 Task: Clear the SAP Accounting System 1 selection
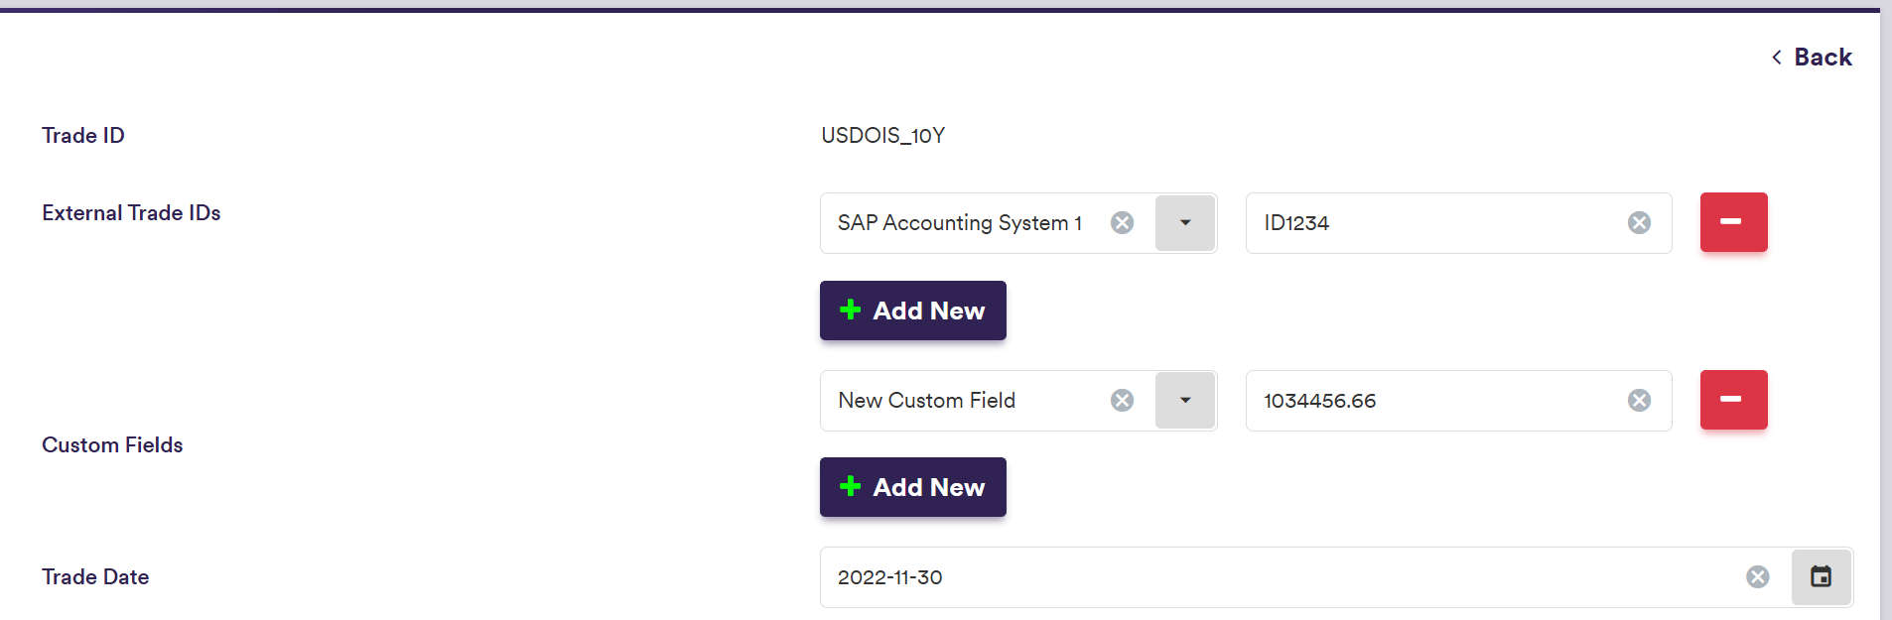tap(1122, 223)
